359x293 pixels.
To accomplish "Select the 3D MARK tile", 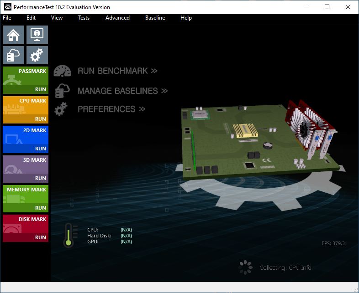I will 26,164.
